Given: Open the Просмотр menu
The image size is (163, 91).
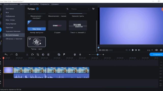Looking at the screenshot, I should point(24,4).
